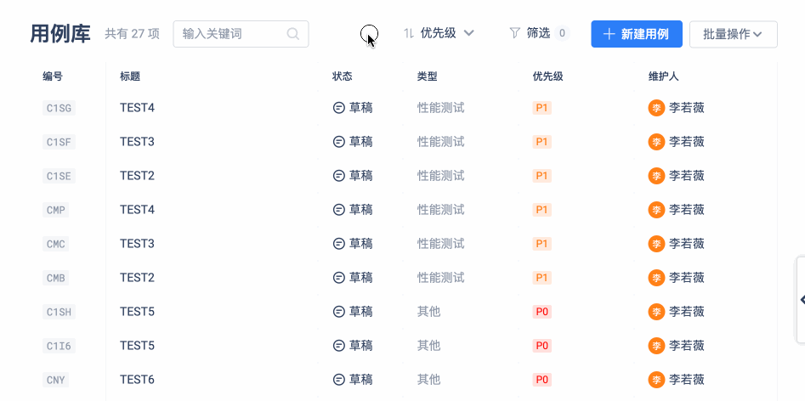Click the P0 priority tag for C1I6
Screen dimensions: 805x401
click(541, 346)
